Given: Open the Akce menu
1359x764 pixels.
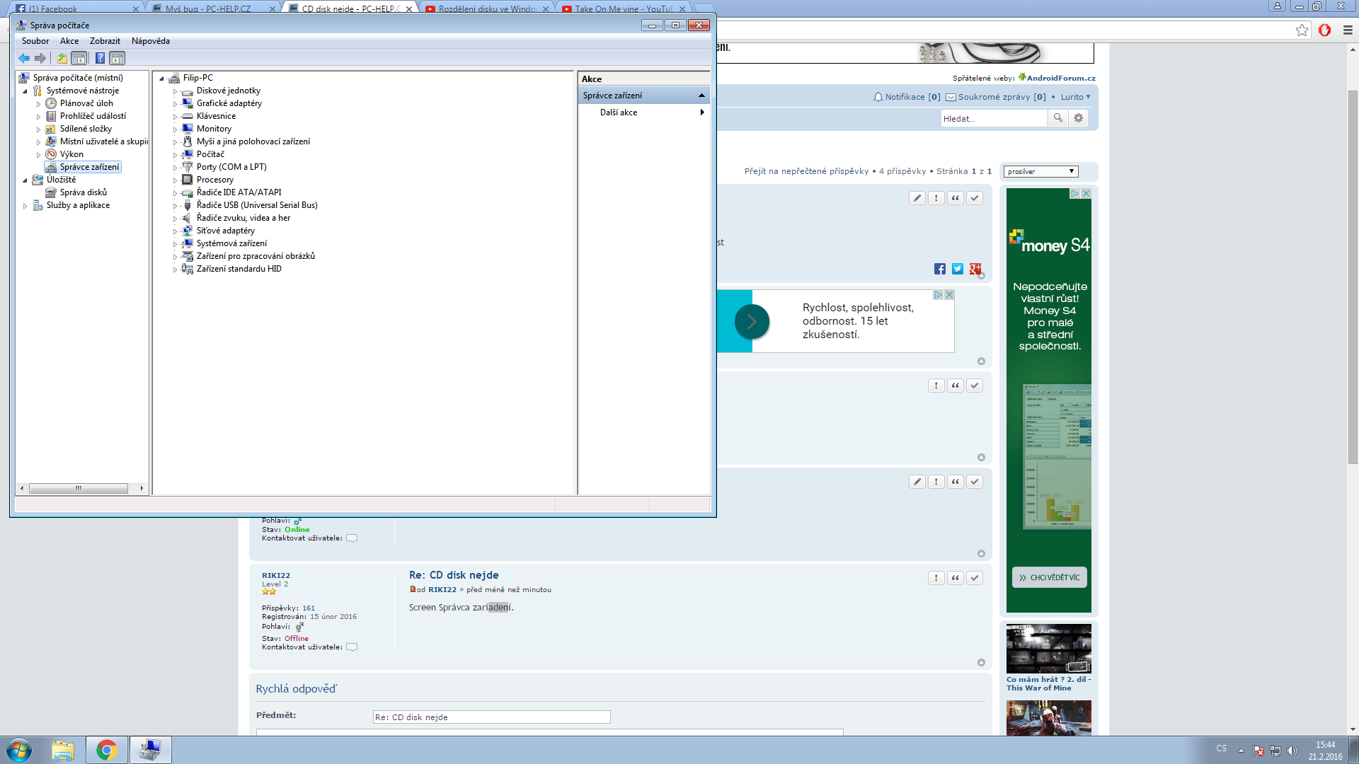Looking at the screenshot, I should pos(69,41).
